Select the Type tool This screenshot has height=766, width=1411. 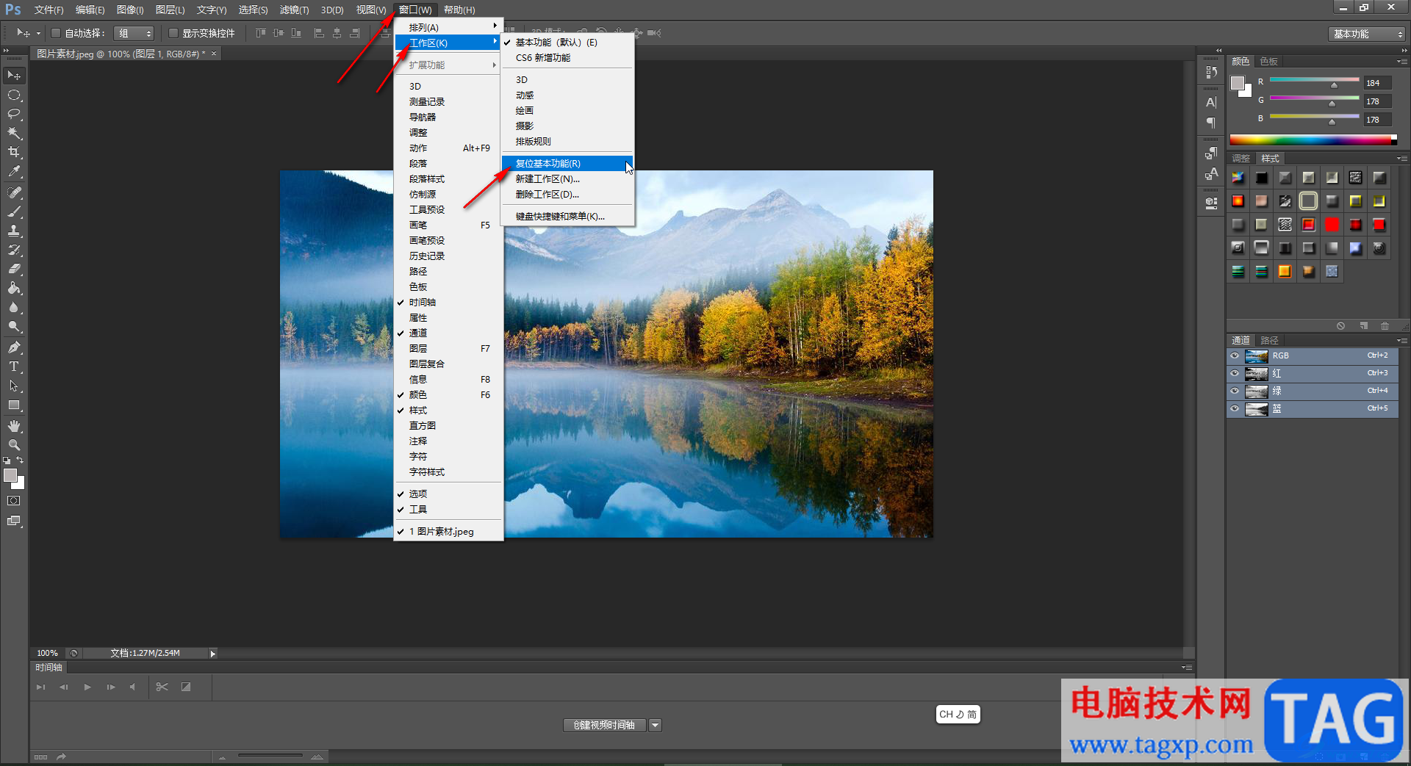[14, 366]
